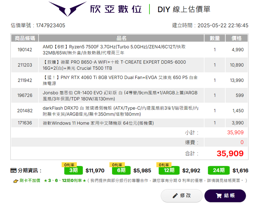Select the 6期 installment badge
This screenshot has width=254, height=212.
[121, 170]
